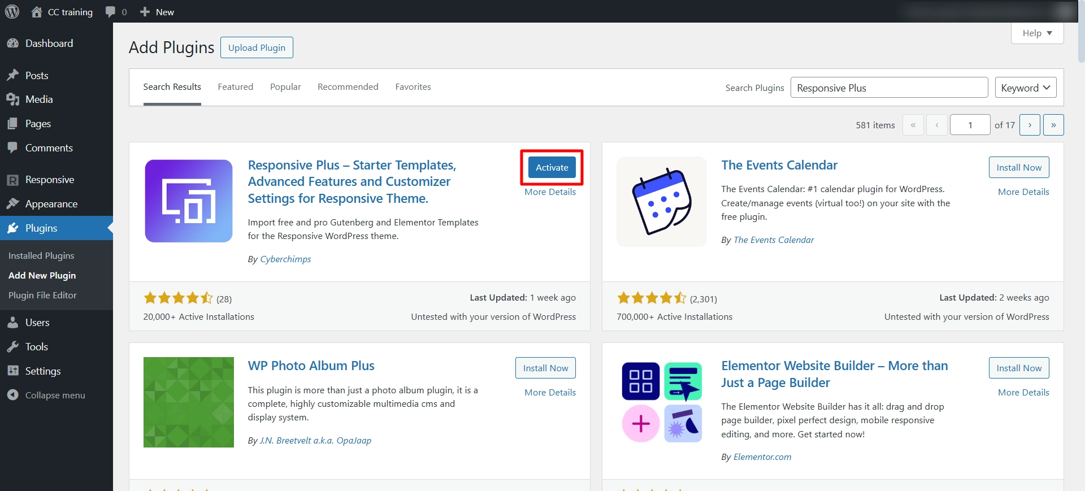The image size is (1085, 491).
Task: Open The Events Calendar title link
Action: pos(779,165)
